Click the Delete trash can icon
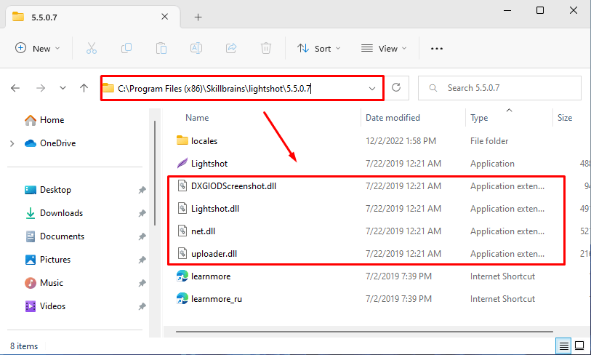 click(266, 48)
